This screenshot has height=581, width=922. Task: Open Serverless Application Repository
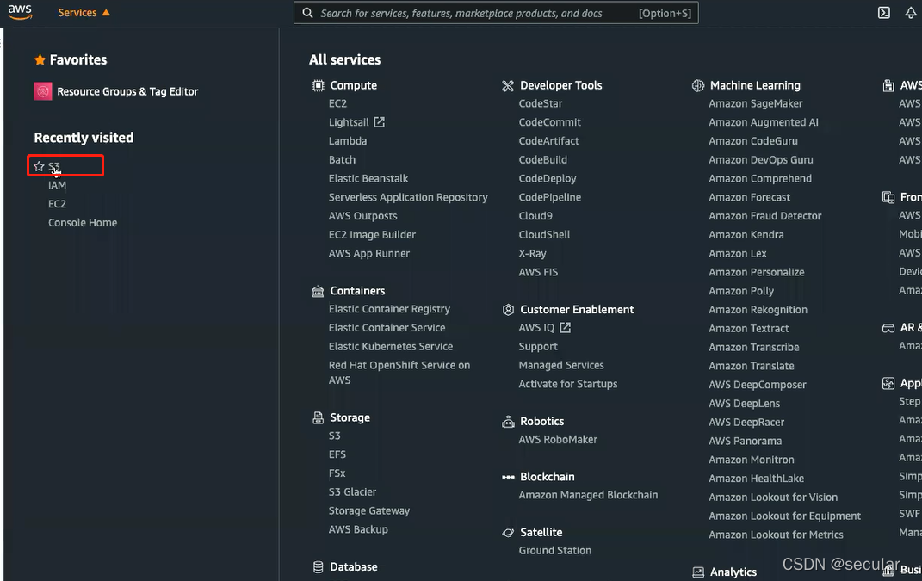click(408, 198)
